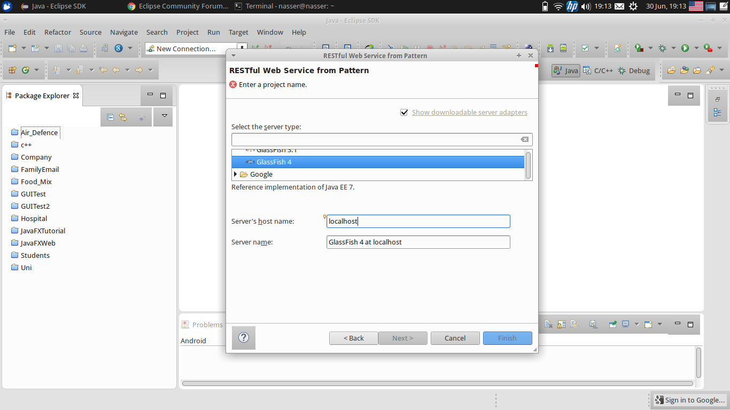Select the Package Explorer tab
Viewport: 730px width, 410px height.
coord(43,96)
